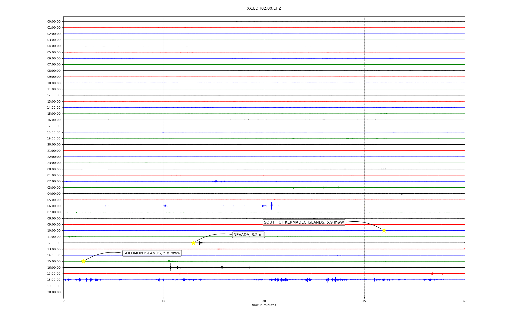Click the plot title XX.EDH02.00.EHZ

(x=264, y=9)
